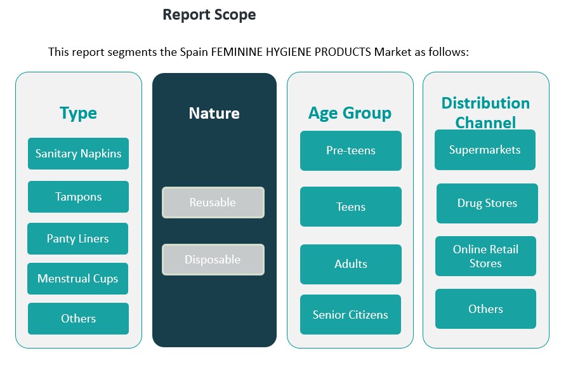Click the Report Scope title
This screenshot has width=573, height=365.
click(x=209, y=15)
